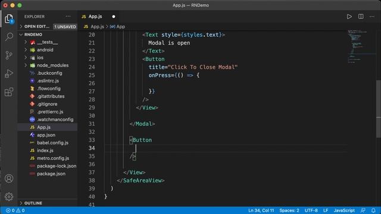This screenshot has width=381, height=214.
Task: Click the onPress attribute on line 25
Action: pos(160,75)
